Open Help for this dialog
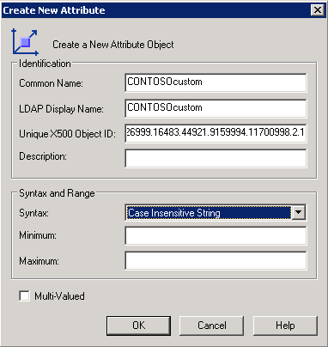Viewport: 328px width, 347px height. pos(285,326)
